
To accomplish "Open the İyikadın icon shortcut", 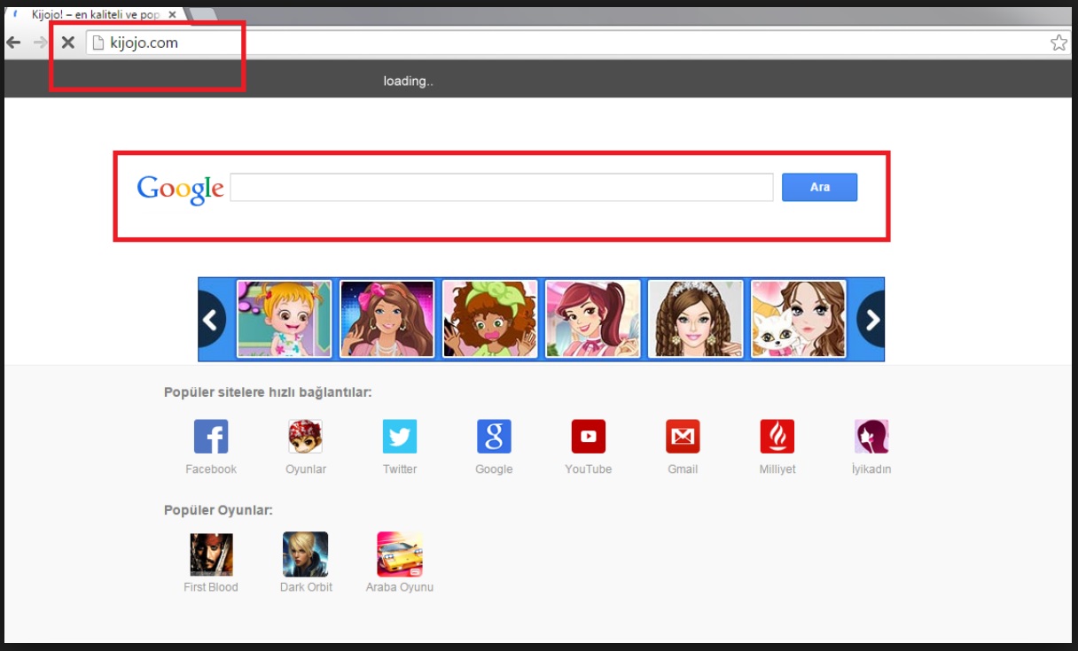I will [x=871, y=436].
